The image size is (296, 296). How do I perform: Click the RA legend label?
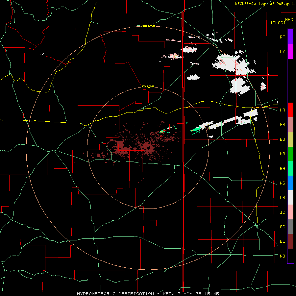pyautogui.click(x=282, y=169)
